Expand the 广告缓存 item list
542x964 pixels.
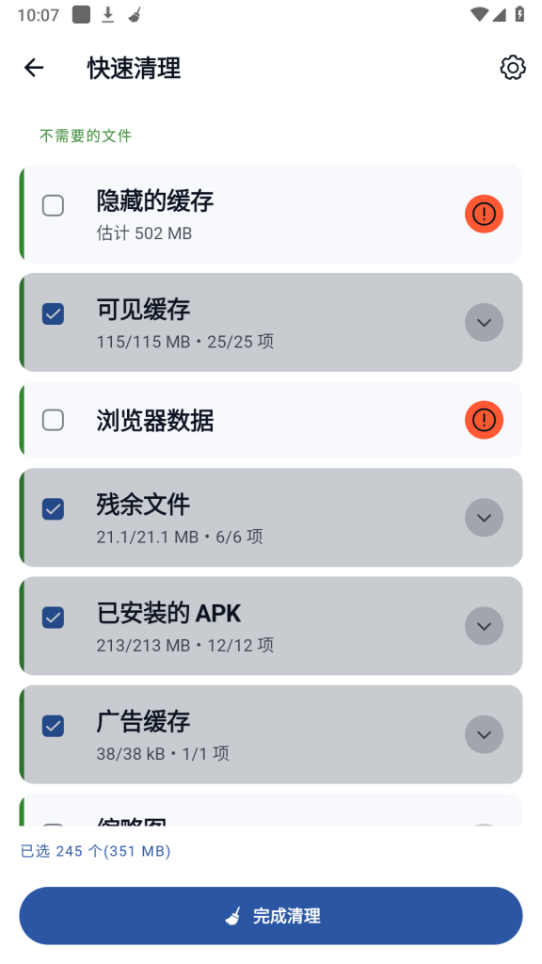[x=485, y=734]
